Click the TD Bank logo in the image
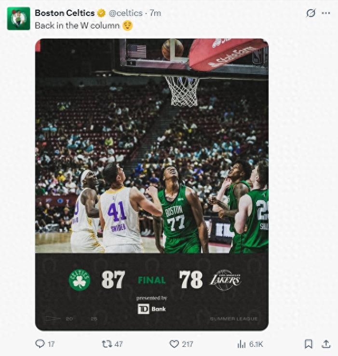The image size is (338, 356). click(x=151, y=309)
